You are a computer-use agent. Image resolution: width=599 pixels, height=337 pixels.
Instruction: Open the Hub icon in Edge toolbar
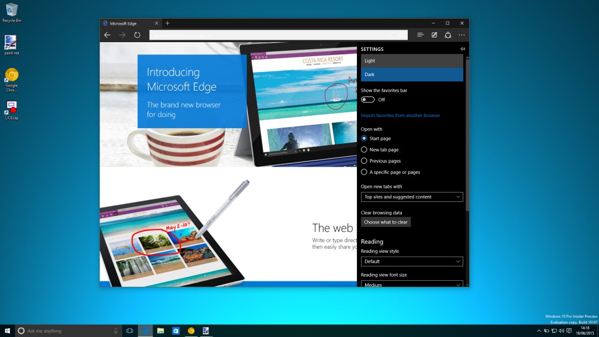click(x=420, y=35)
